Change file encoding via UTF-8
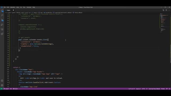Viewport: 171px width, 96px height. coord(143,89)
